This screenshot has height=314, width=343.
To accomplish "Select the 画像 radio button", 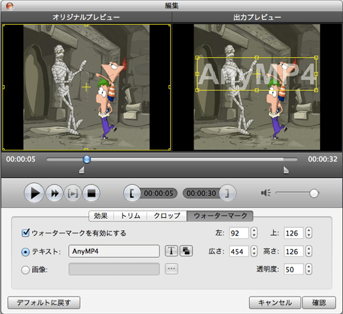I will click(x=25, y=270).
